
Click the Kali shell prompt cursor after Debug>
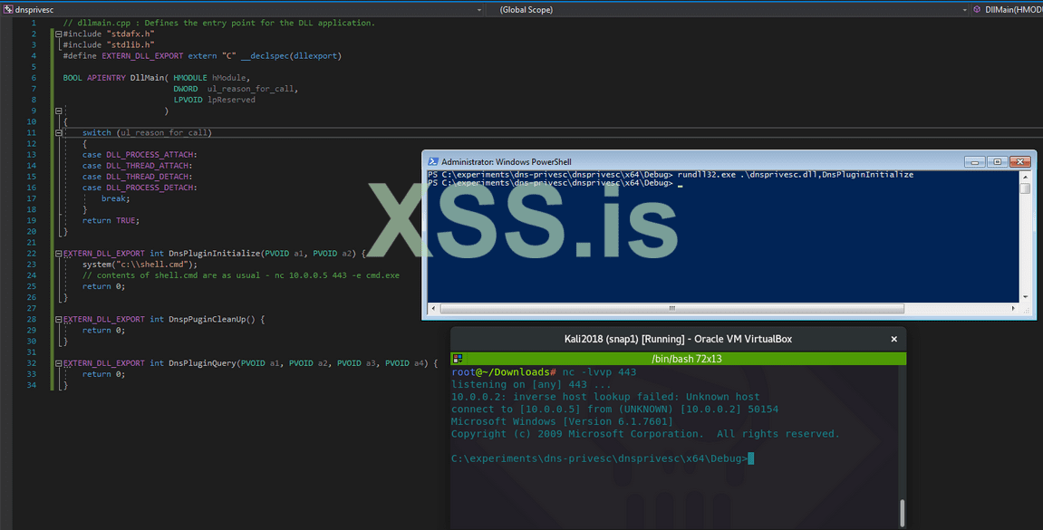(751, 458)
